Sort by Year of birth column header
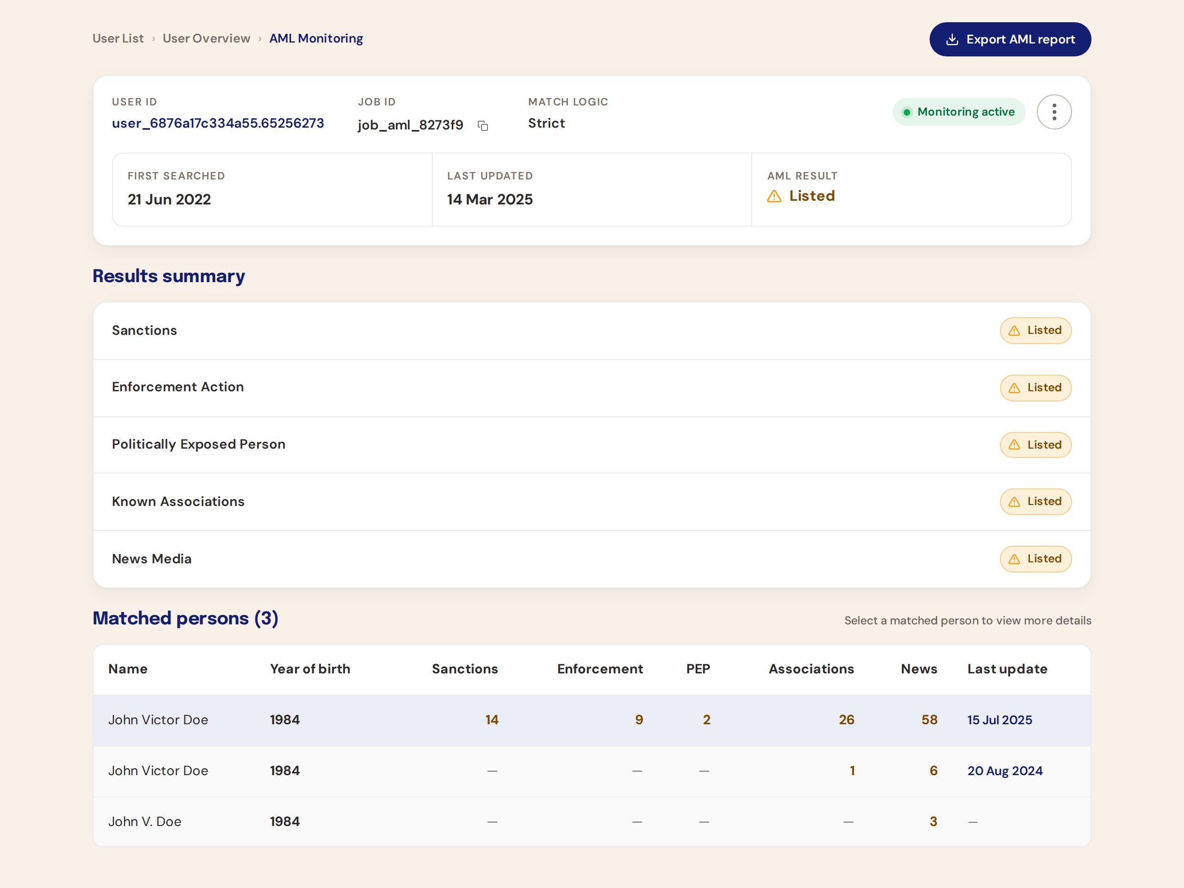 [310, 669]
